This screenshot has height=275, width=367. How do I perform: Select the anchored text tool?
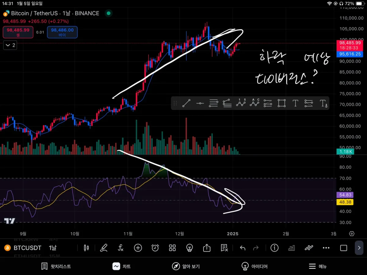click(x=324, y=104)
